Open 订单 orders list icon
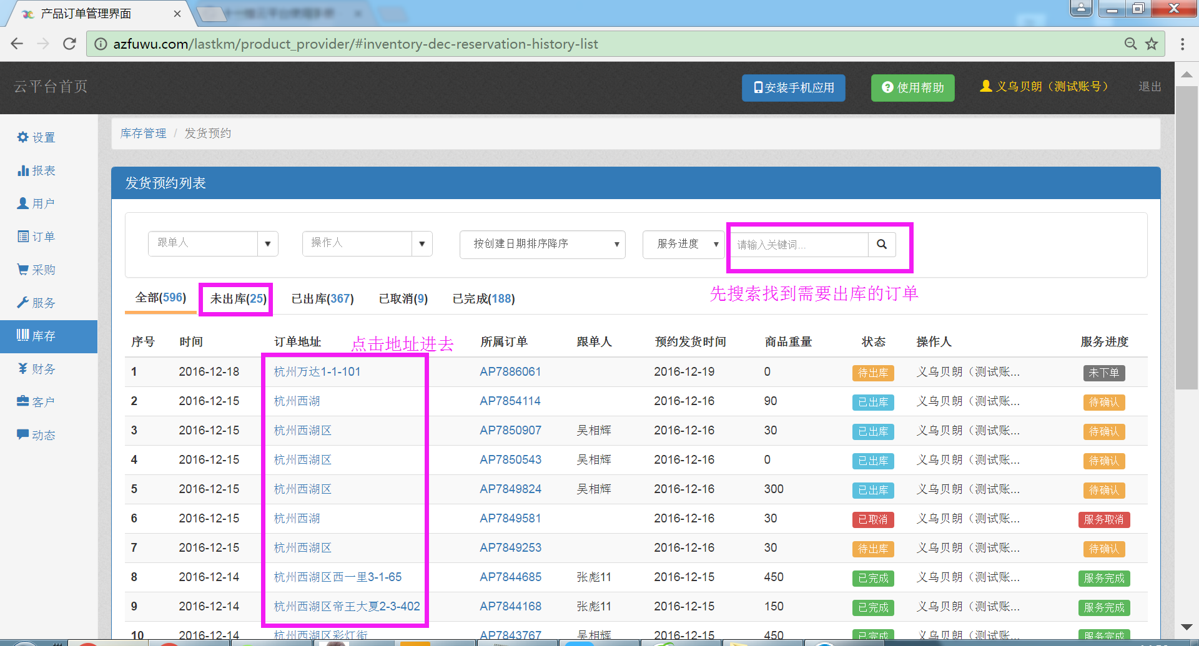 coord(23,237)
